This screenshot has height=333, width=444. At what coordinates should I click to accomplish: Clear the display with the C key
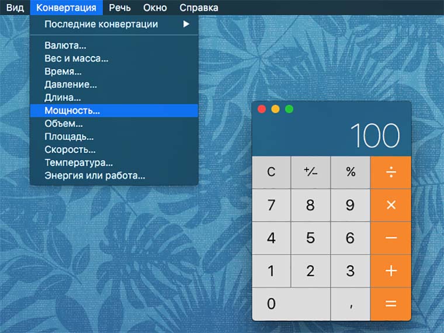tap(271, 172)
